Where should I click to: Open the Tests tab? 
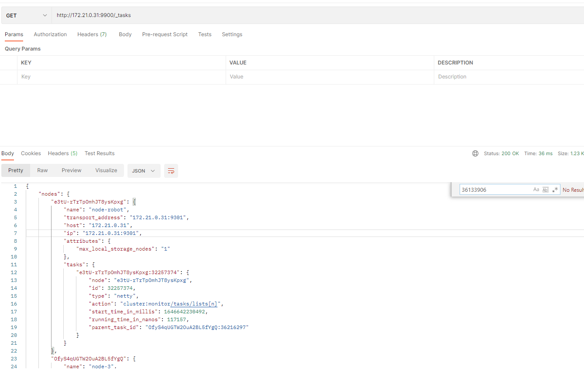click(205, 34)
